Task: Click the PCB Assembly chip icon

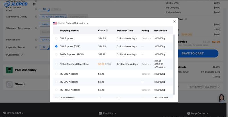Action: [9, 70]
